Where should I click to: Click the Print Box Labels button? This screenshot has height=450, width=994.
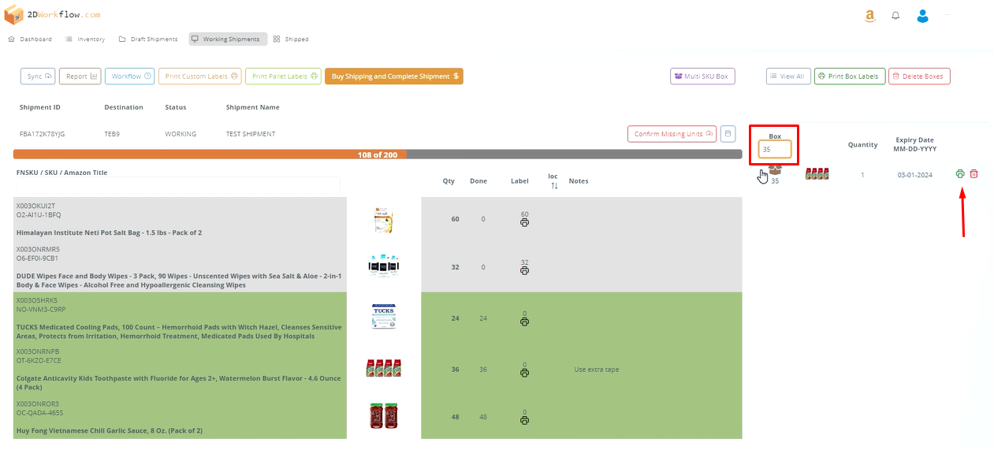pos(849,76)
